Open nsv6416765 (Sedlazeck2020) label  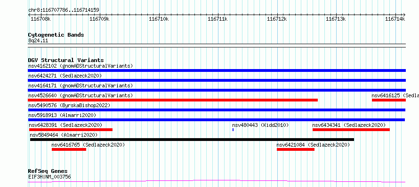[88, 145]
